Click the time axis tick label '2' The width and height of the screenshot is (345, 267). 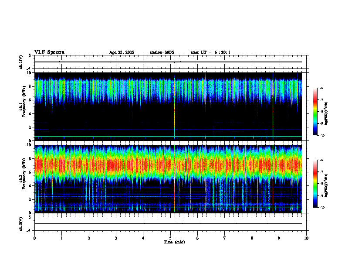click(89, 238)
